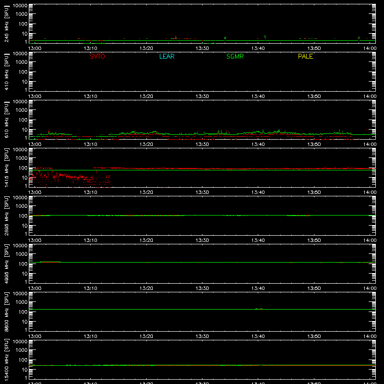Viewport: 384px width, 384px height.
Task: Click the 13:30 tick under the 610 MHz panel
Action: coord(202,144)
